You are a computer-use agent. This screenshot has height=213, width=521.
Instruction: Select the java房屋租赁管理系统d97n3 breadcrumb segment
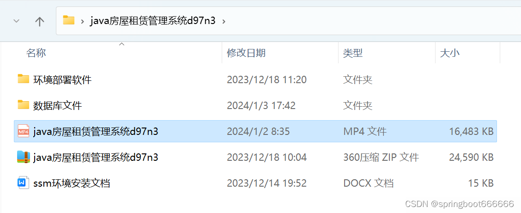[x=153, y=21]
